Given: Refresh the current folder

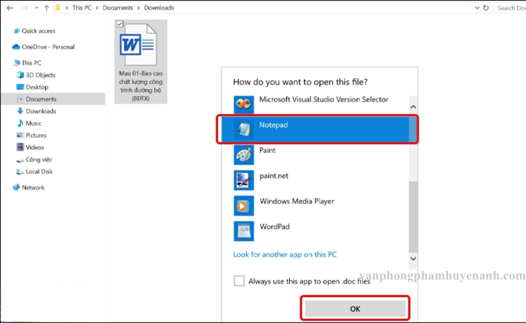Looking at the screenshot, I should tap(486, 8).
